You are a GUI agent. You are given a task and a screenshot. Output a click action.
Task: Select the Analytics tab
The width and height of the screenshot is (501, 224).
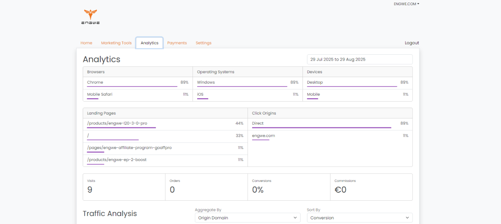click(x=149, y=43)
